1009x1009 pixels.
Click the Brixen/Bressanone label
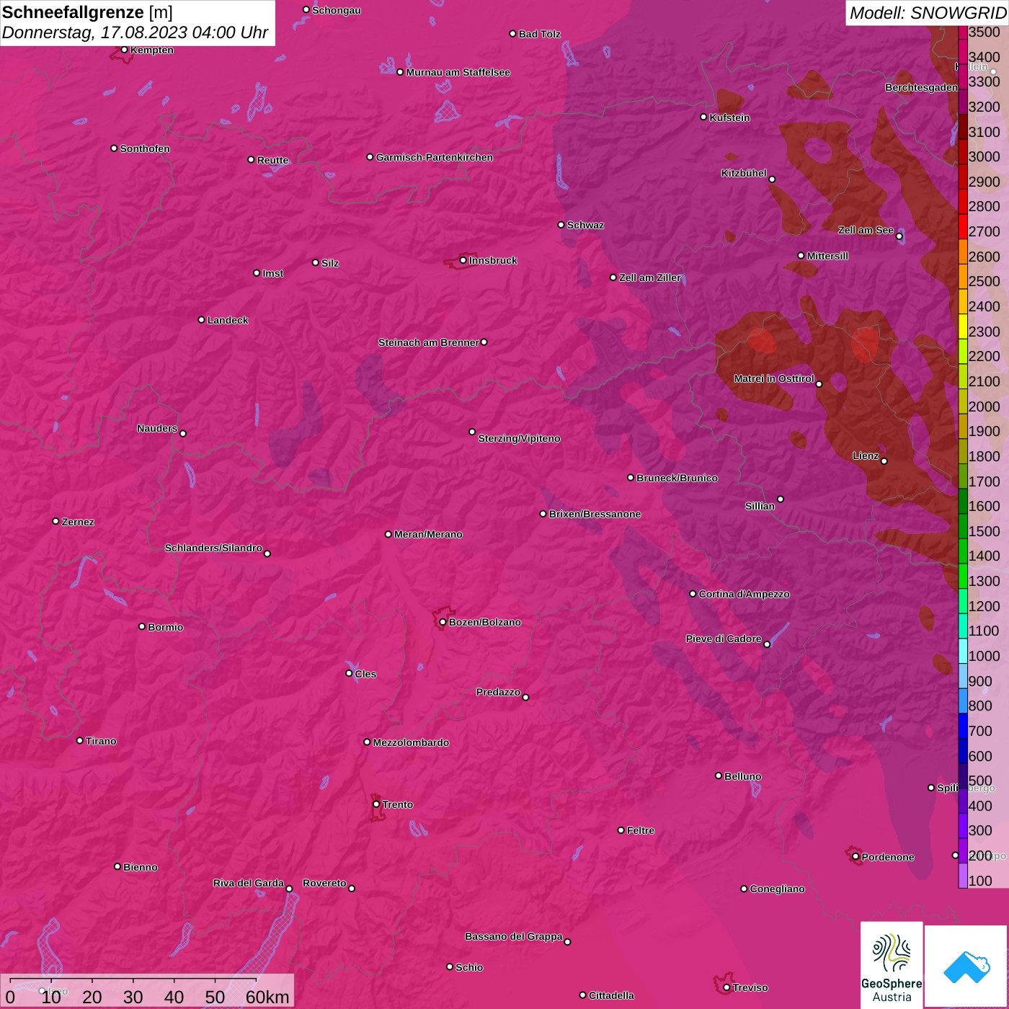[595, 514]
